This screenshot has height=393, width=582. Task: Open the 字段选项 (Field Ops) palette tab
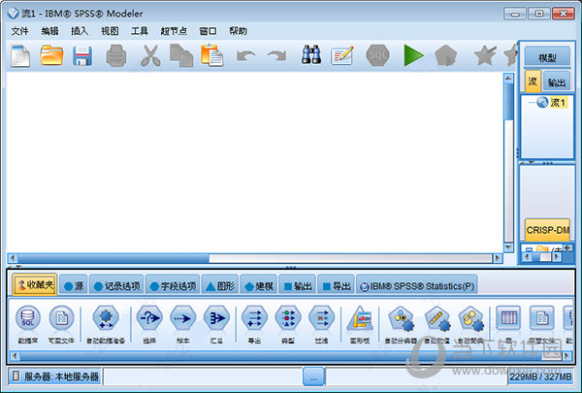[x=173, y=285]
